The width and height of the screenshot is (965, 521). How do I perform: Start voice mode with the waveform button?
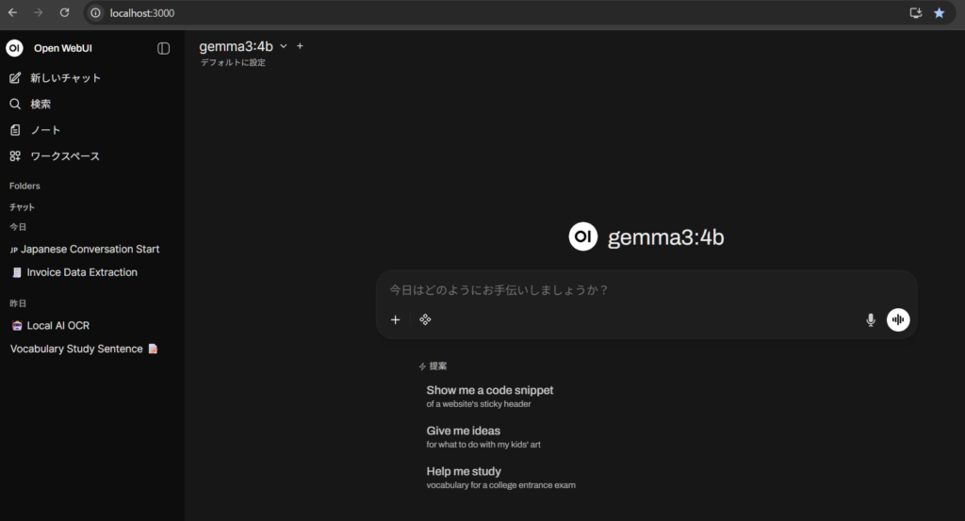tap(898, 320)
